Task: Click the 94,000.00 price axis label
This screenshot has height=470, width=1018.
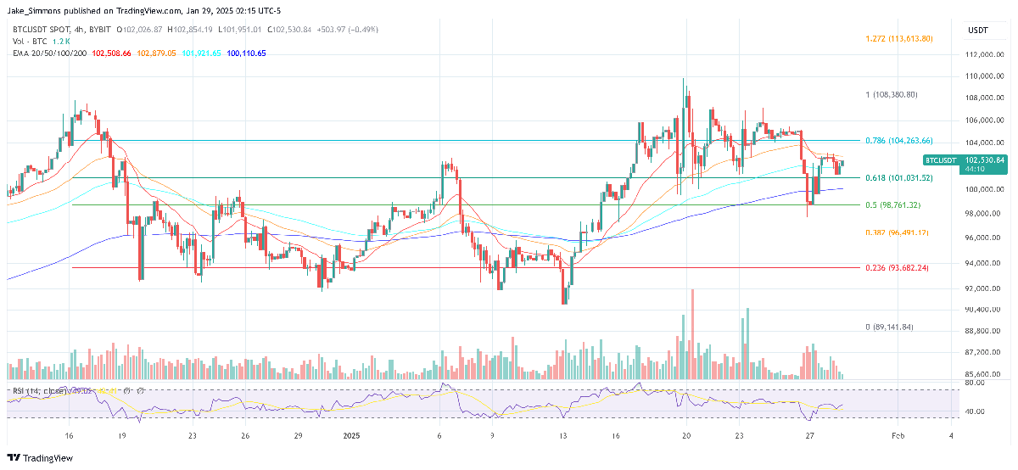Action: 984,263
